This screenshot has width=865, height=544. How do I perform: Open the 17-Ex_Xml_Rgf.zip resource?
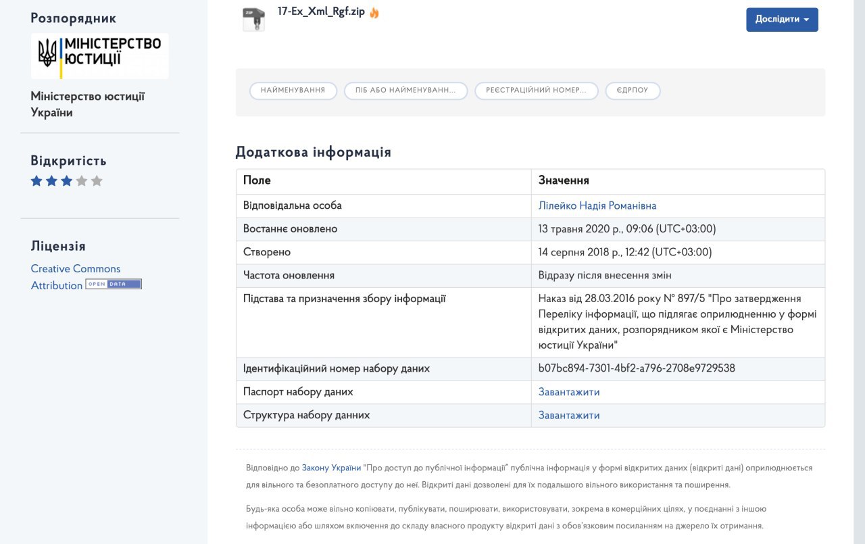321,12
